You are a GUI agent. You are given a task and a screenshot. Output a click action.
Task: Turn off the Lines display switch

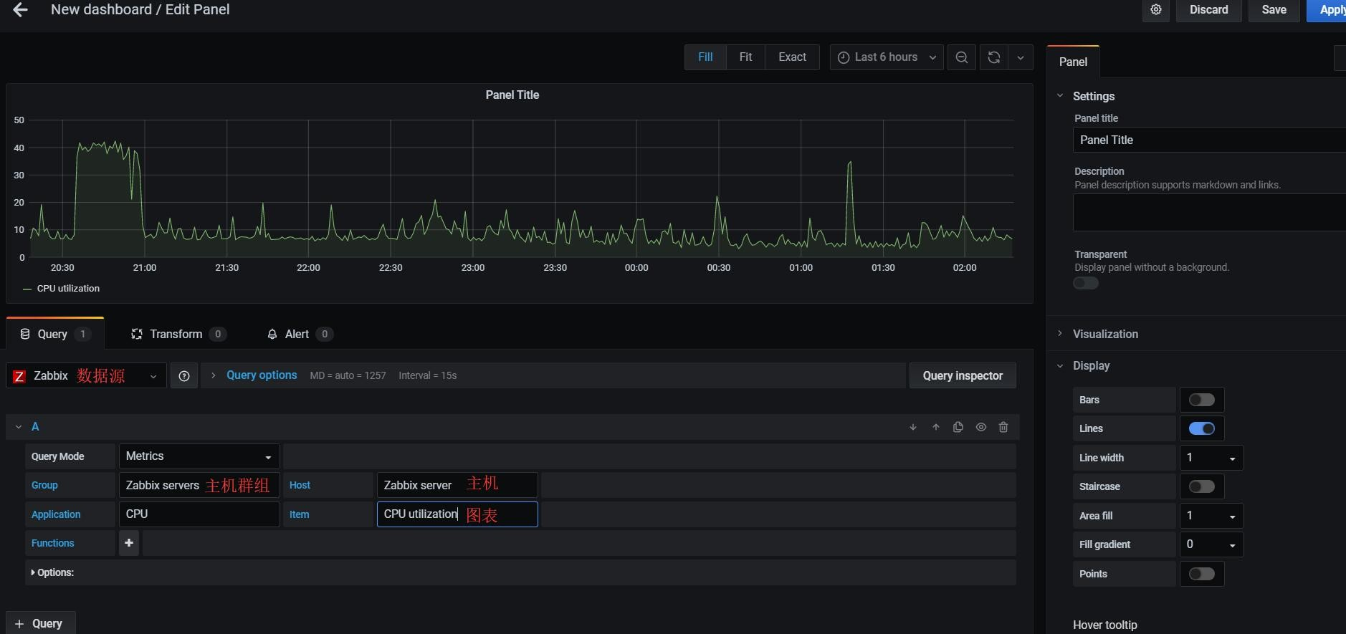(x=1202, y=428)
